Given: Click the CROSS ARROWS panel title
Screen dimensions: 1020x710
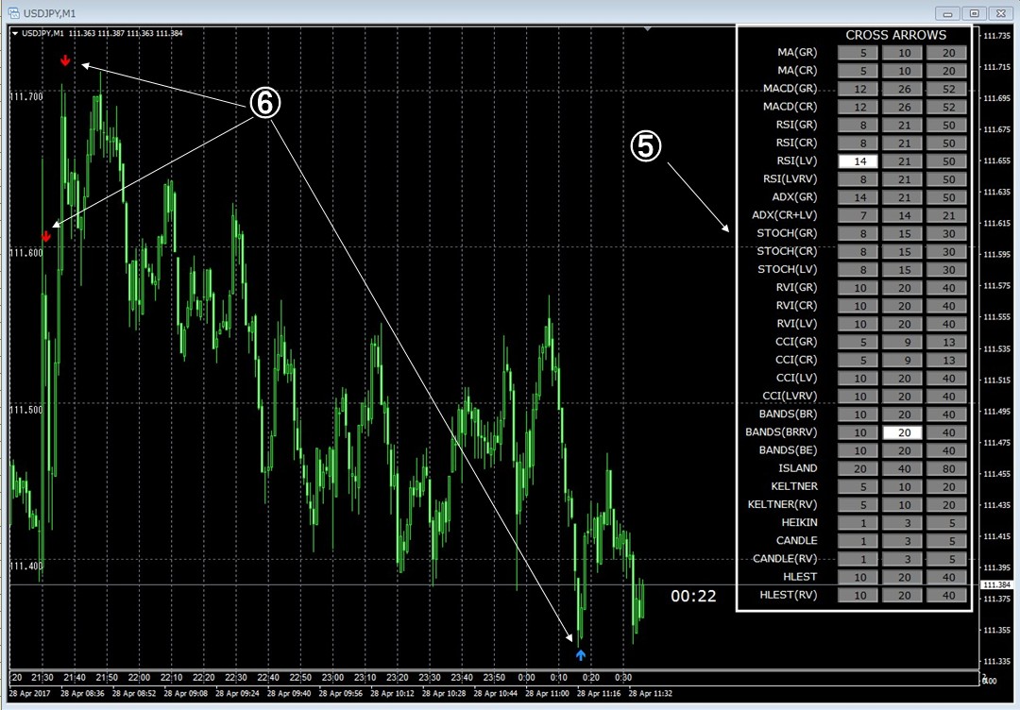Looking at the screenshot, I should [x=895, y=35].
